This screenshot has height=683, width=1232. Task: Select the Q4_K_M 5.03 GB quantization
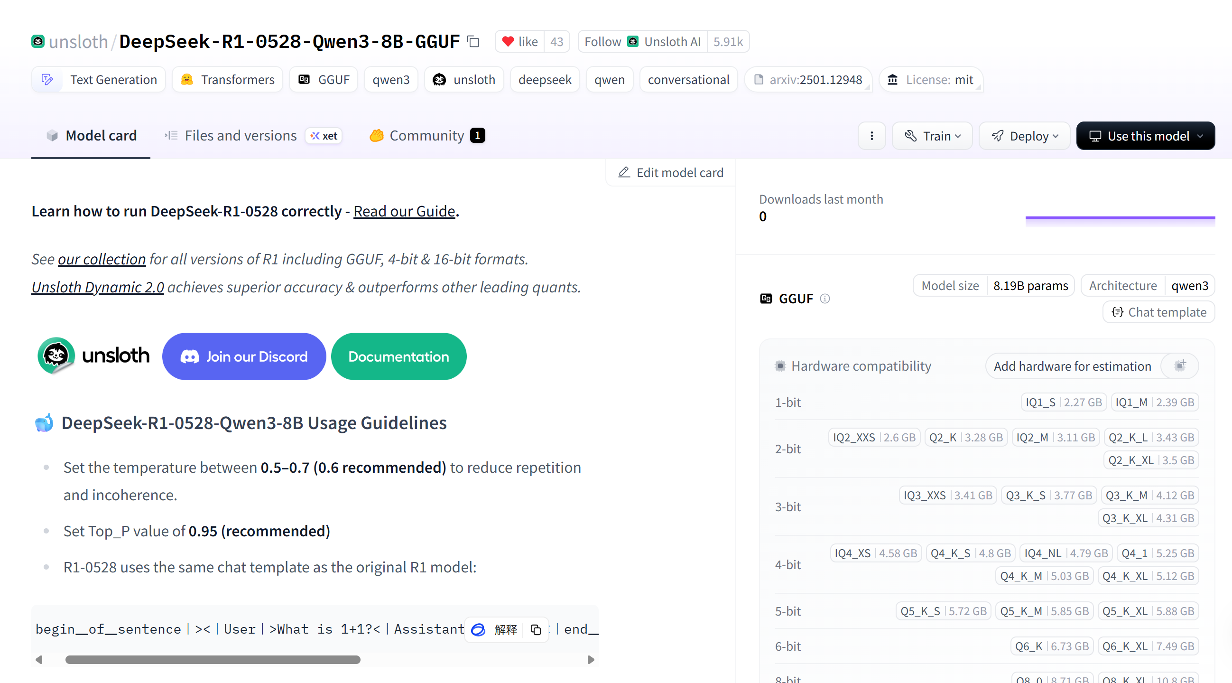[1044, 576]
